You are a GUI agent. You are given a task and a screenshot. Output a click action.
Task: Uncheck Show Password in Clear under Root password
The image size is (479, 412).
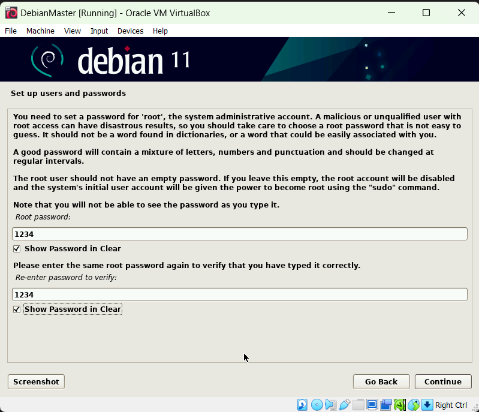17,249
